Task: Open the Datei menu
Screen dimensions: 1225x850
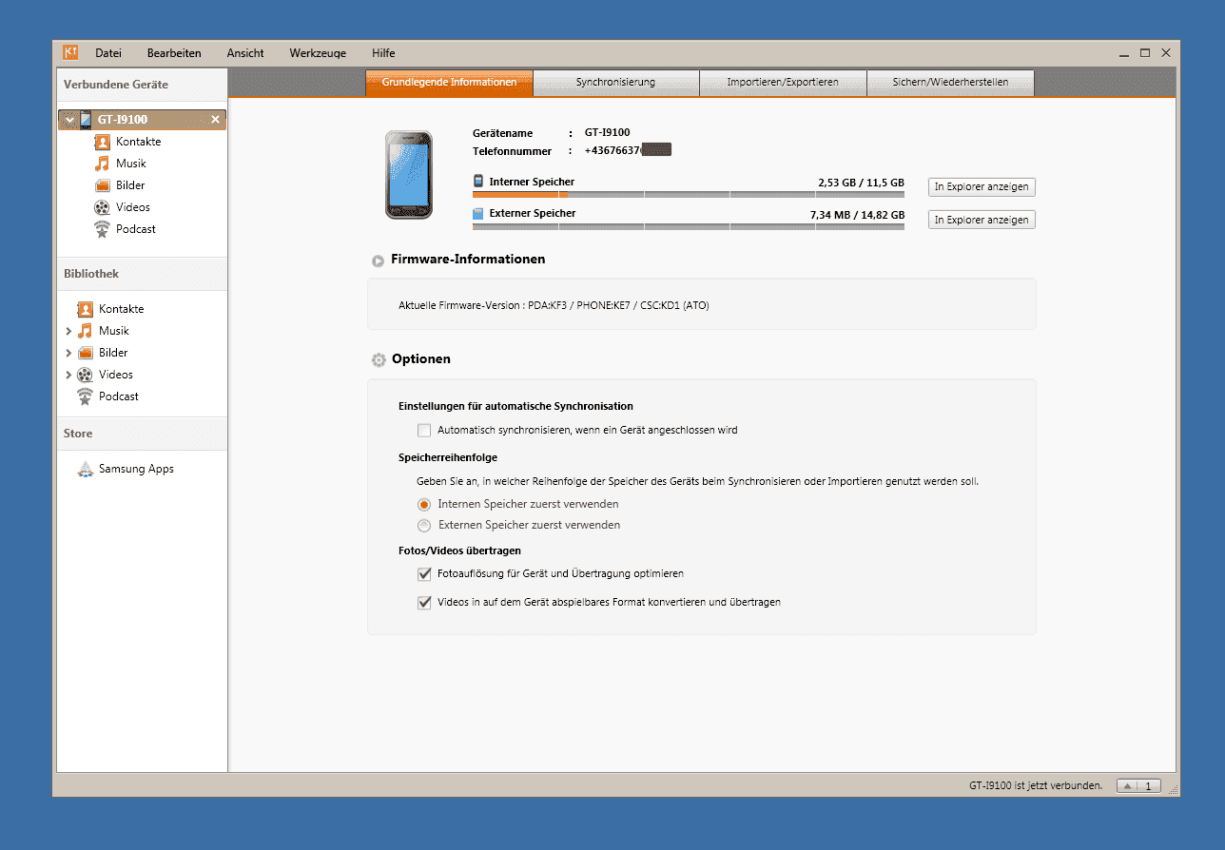Action: point(108,53)
